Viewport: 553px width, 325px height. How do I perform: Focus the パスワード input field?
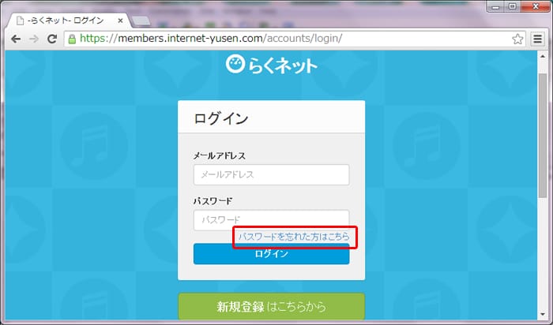point(271,220)
